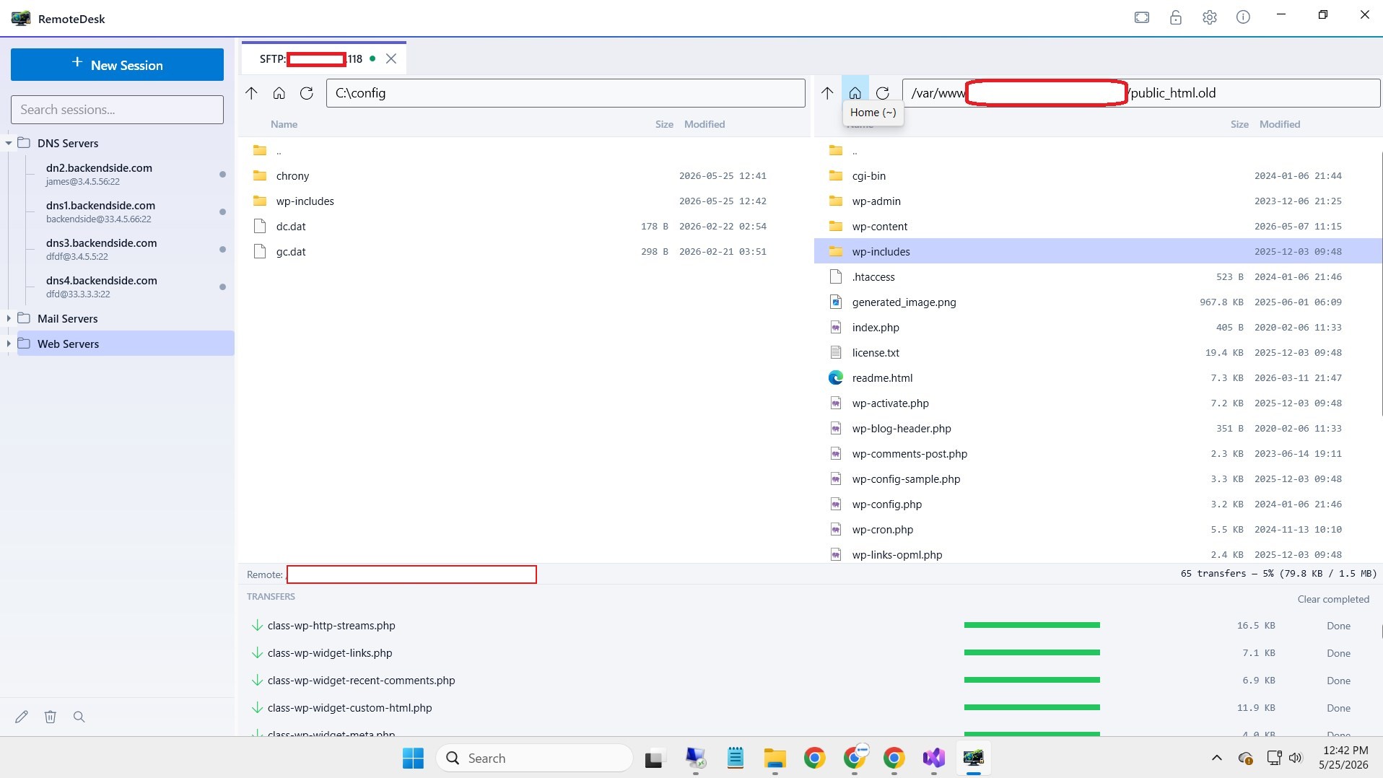1383x778 pixels.
Task: Click the search magnifier icon in sidebar
Action: click(79, 717)
